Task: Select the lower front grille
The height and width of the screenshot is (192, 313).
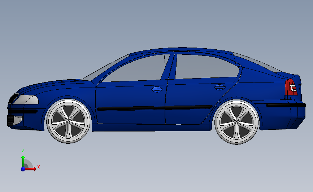Action: pyautogui.click(x=10, y=121)
